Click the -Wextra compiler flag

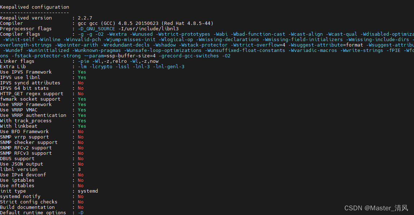tap(117, 34)
